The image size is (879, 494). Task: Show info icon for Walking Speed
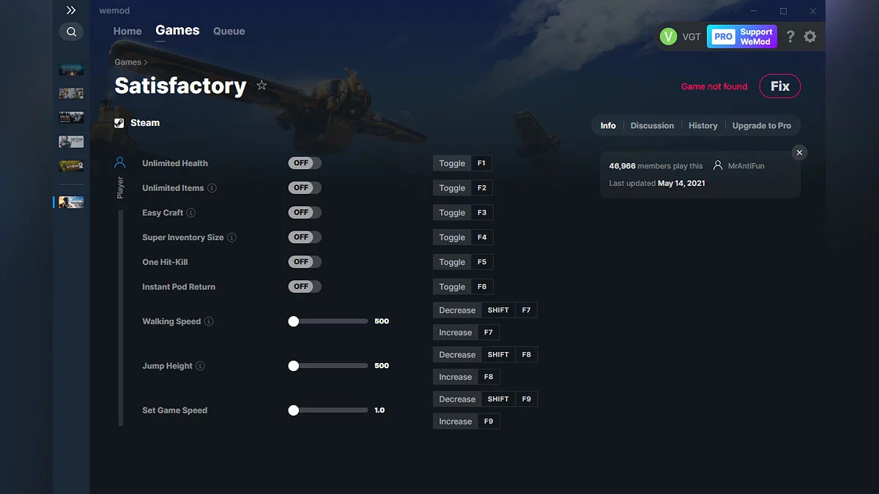(x=209, y=321)
